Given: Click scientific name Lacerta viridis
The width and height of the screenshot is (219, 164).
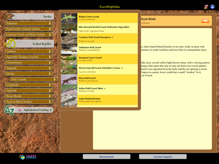Looking at the screenshot, I should click(85, 60).
